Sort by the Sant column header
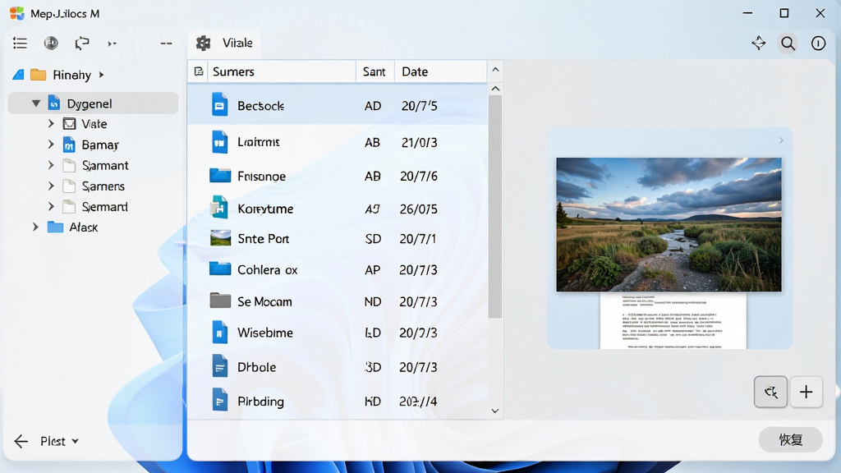Viewport: 841px width, 473px height. [374, 72]
